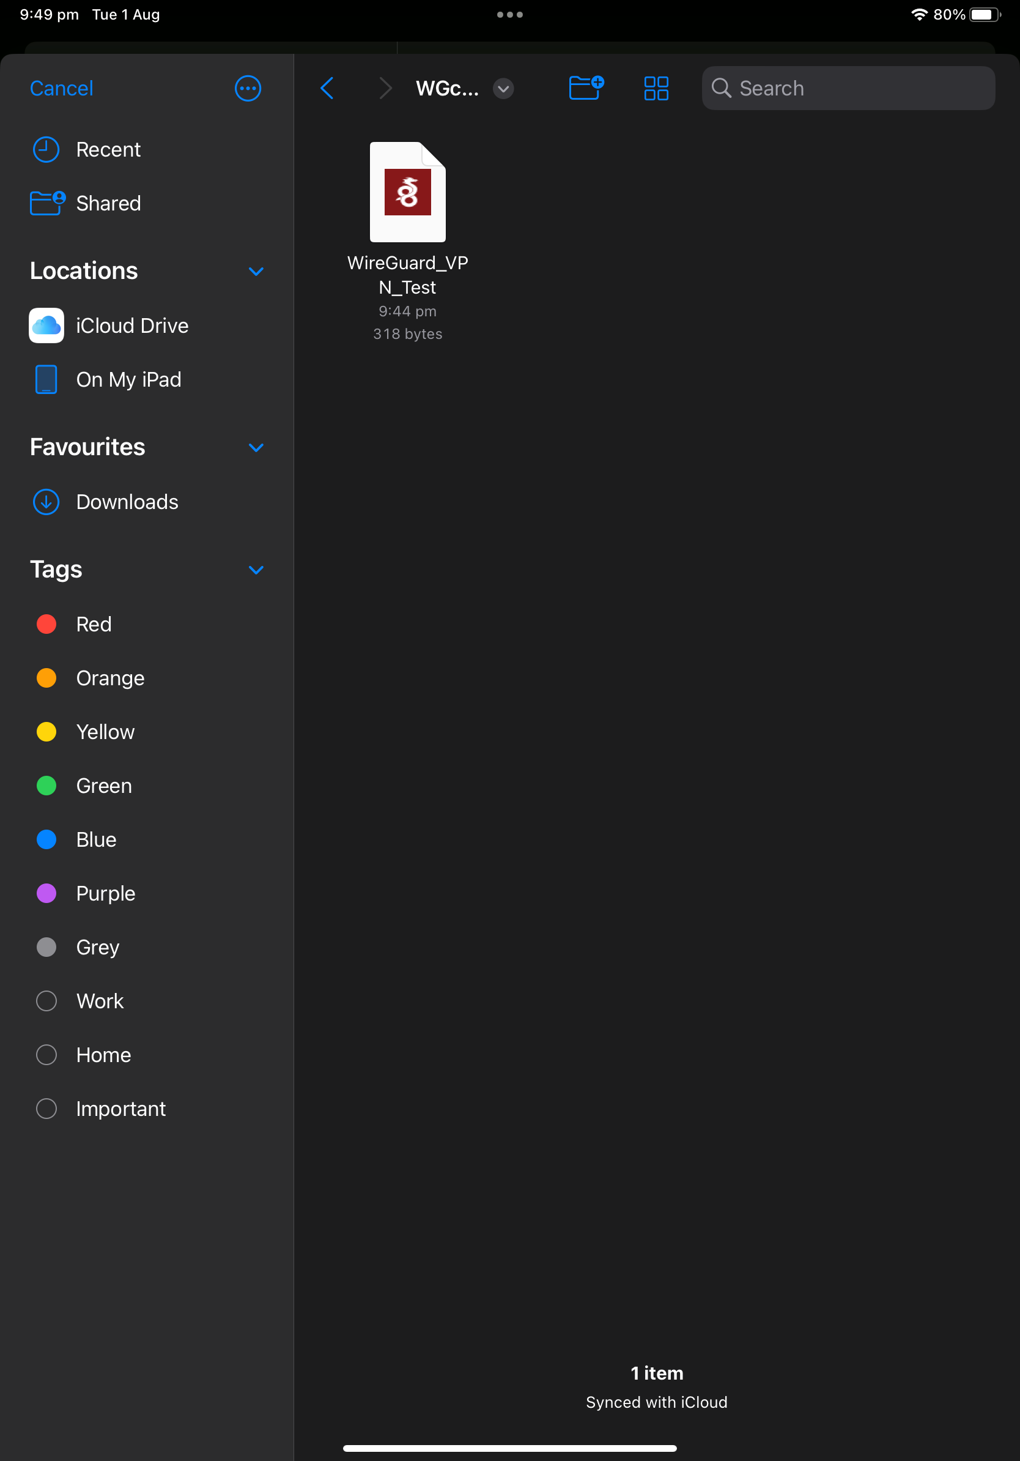The width and height of the screenshot is (1020, 1461).
Task: Select the Purple colour tag
Action: [x=105, y=893]
